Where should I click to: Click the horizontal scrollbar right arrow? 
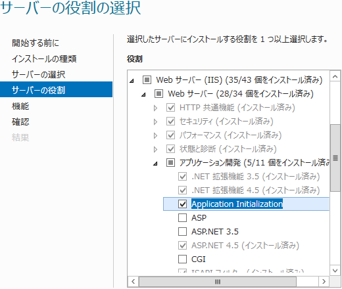pos(324,281)
